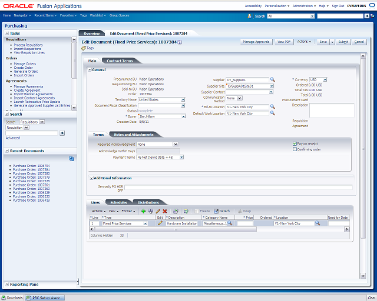Image resolution: width=377 pixels, height=301 pixels.
Task: Click the View PDF button
Action: point(284,42)
